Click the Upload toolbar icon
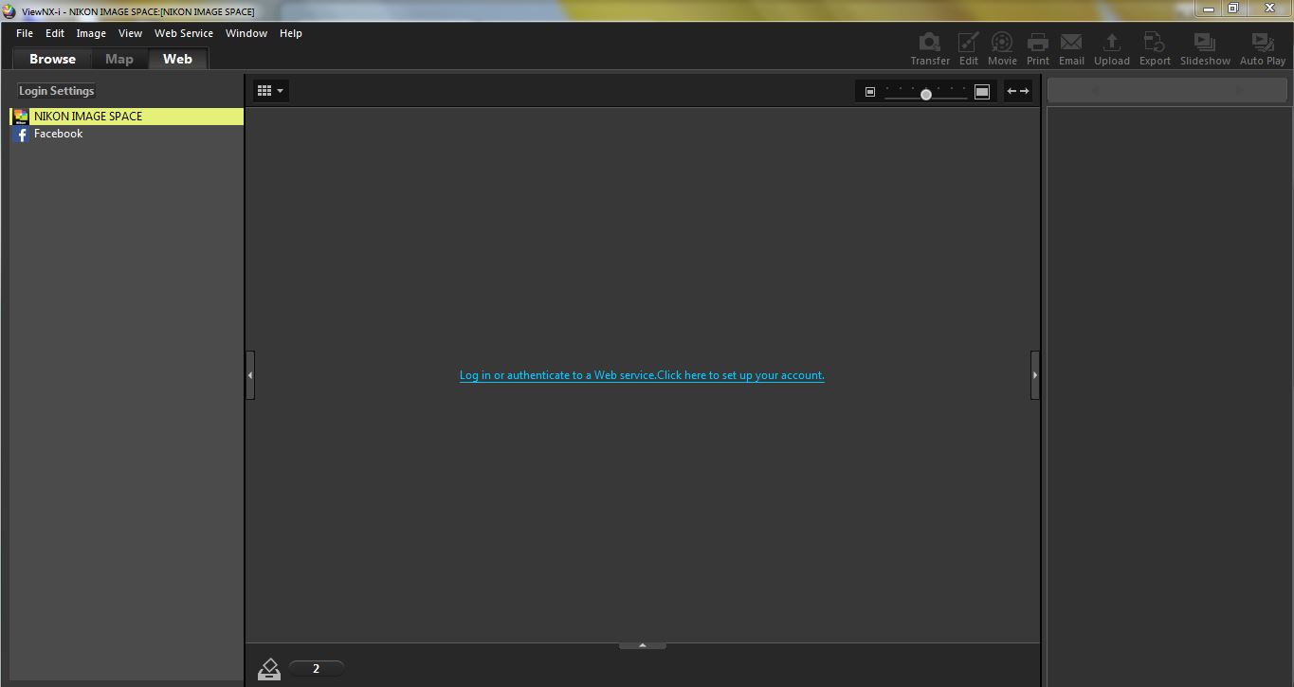 tap(1112, 49)
